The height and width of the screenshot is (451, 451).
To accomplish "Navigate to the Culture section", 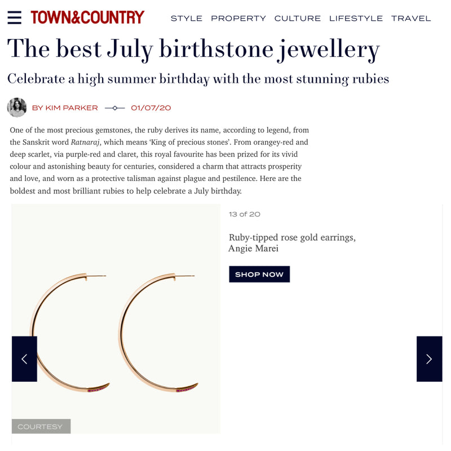I will (x=298, y=19).
